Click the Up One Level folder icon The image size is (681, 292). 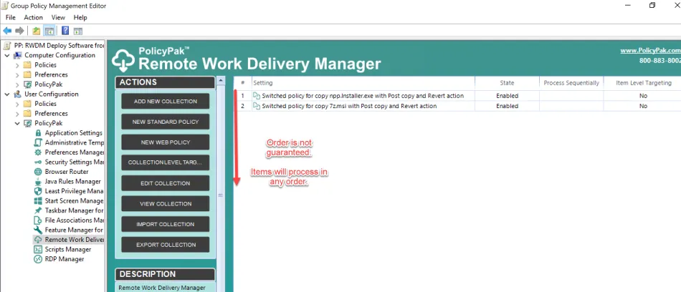(x=36, y=31)
